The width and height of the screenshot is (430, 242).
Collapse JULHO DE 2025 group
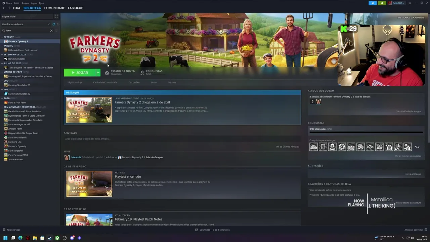click(2, 63)
